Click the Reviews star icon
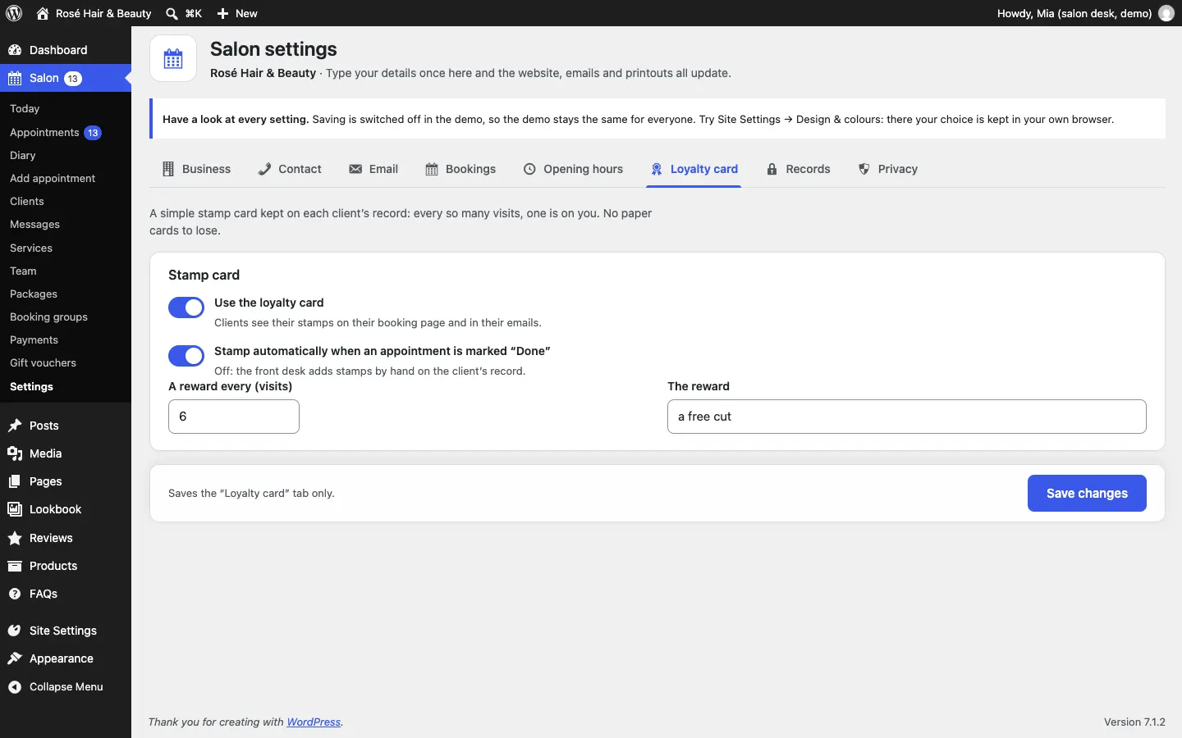This screenshot has height=738, width=1182. coord(15,538)
